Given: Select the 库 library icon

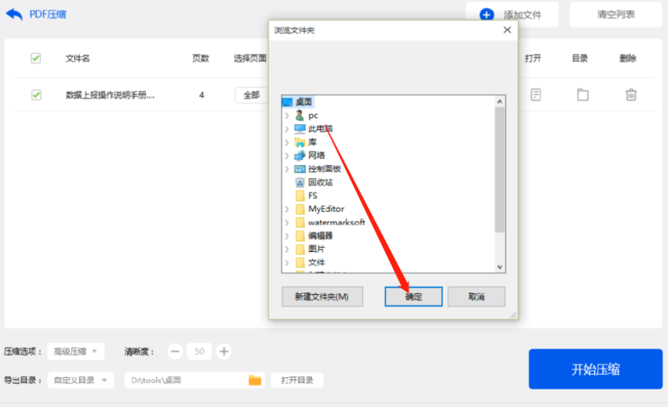Looking at the screenshot, I should click(300, 142).
